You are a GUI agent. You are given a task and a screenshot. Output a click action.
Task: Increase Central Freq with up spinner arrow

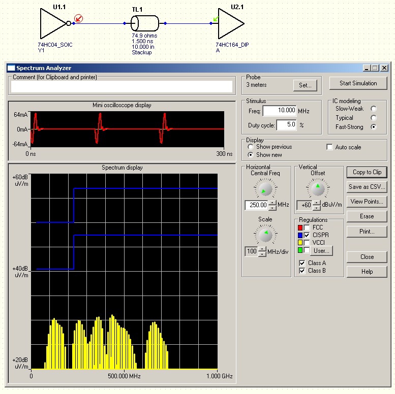(x=272, y=203)
